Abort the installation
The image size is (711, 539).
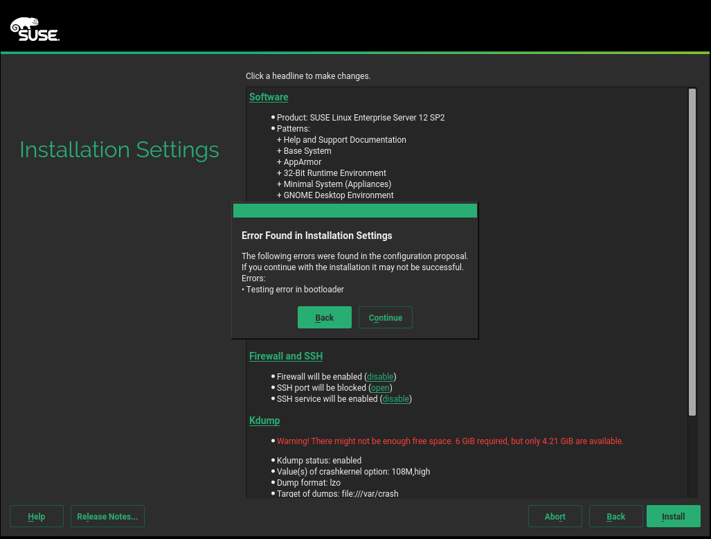tap(555, 516)
